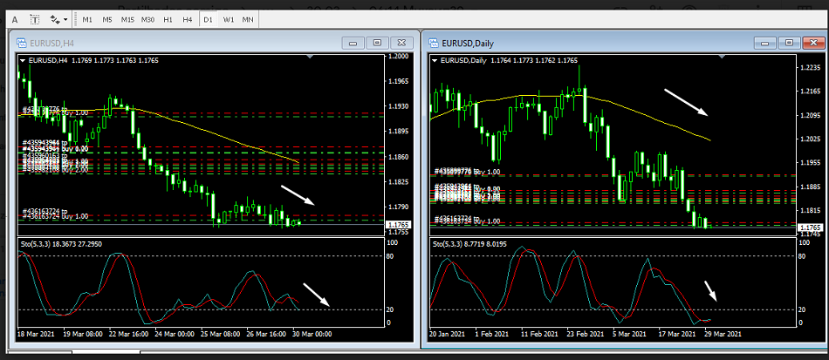The height and width of the screenshot is (360, 829).
Task: Click the chart shift marker on Daily chart
Action: [x=722, y=56]
